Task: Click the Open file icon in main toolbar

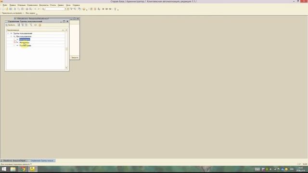Action: point(7,9)
